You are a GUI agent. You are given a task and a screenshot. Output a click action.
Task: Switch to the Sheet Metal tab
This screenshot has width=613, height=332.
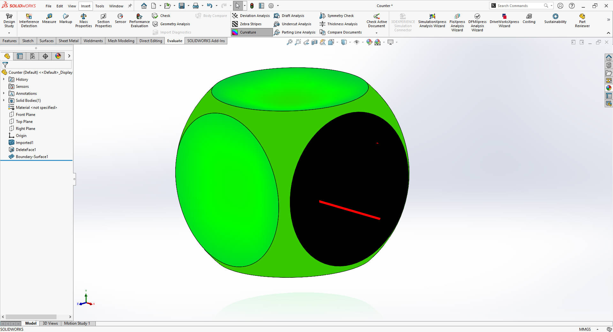[68, 41]
